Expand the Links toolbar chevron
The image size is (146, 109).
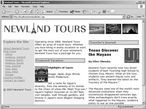point(143,16)
